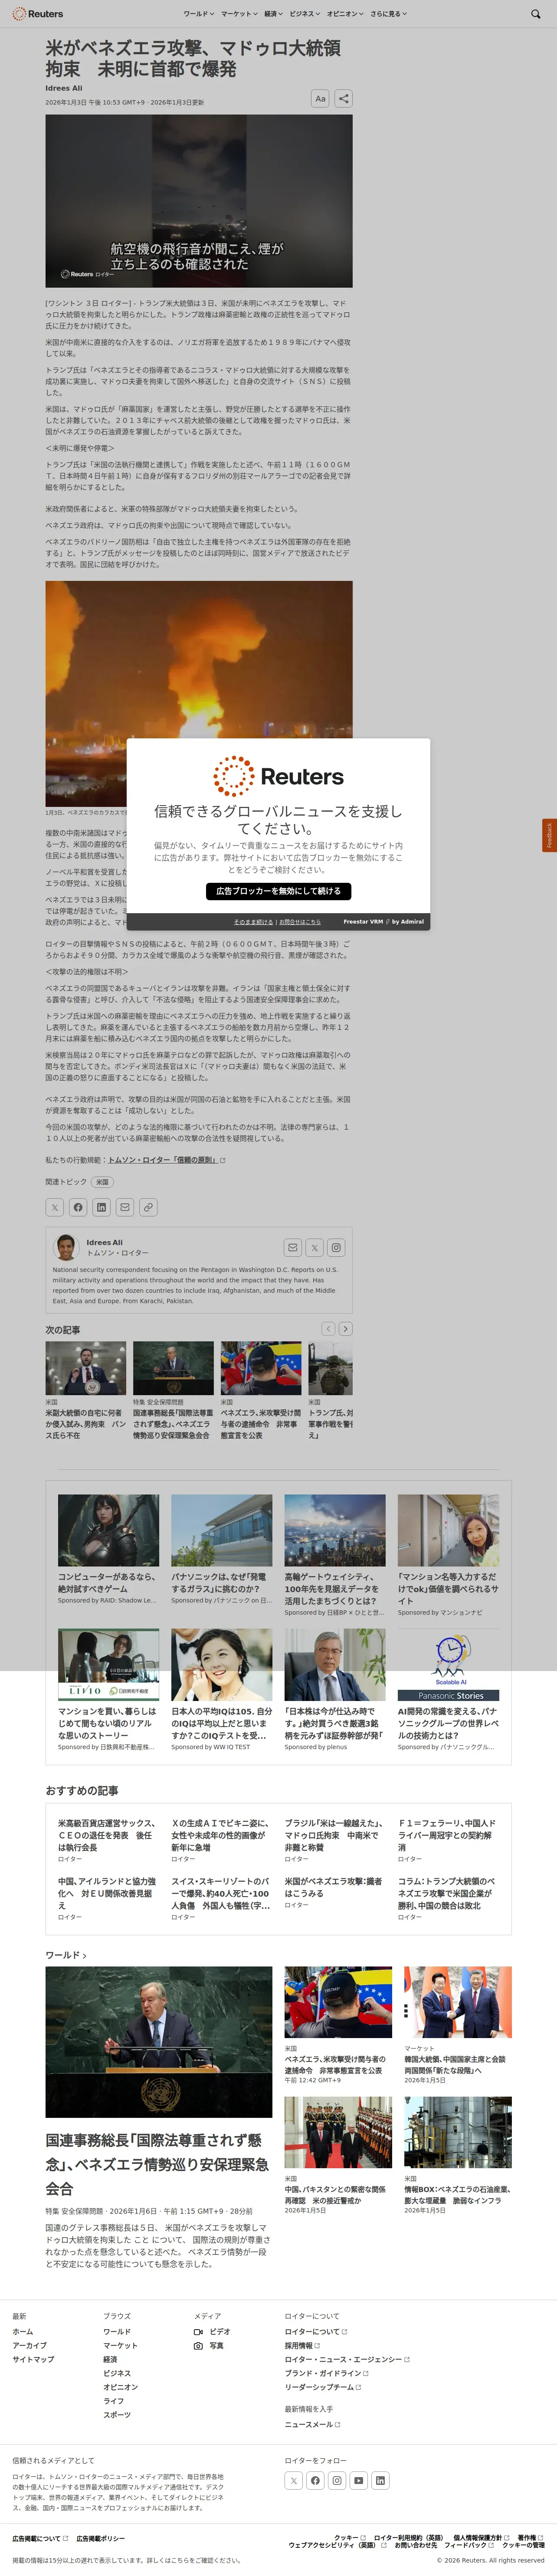
Task: Copy article link with chain icon
Action: (148, 1207)
